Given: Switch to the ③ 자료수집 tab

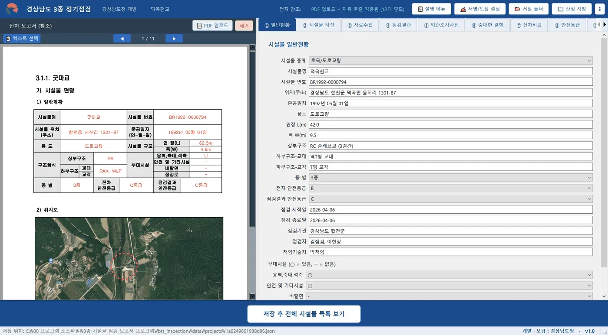Looking at the screenshot, I should [x=360, y=25].
